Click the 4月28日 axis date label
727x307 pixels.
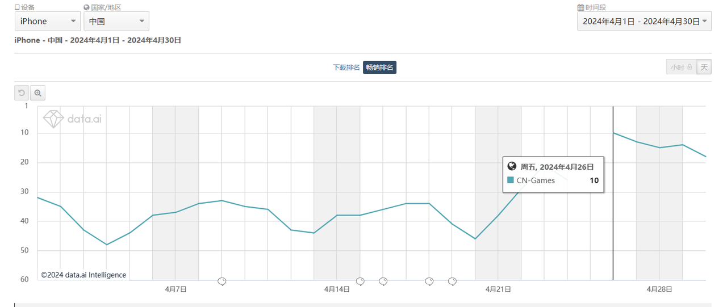click(659, 289)
